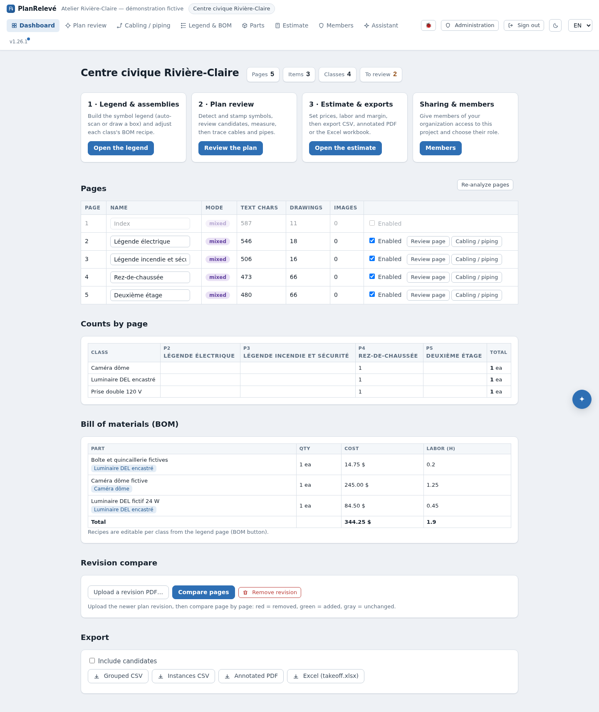The width and height of the screenshot is (599, 712).
Task: Click Re-analyze pages button
Action: tap(485, 185)
